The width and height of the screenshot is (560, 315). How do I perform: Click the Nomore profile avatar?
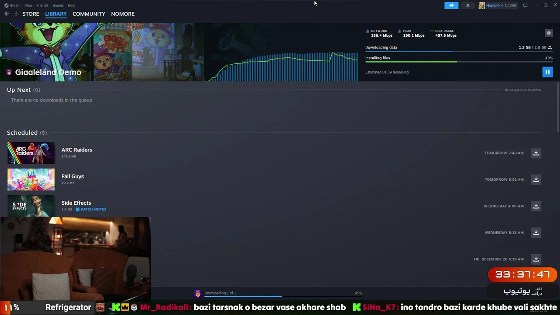pos(481,5)
